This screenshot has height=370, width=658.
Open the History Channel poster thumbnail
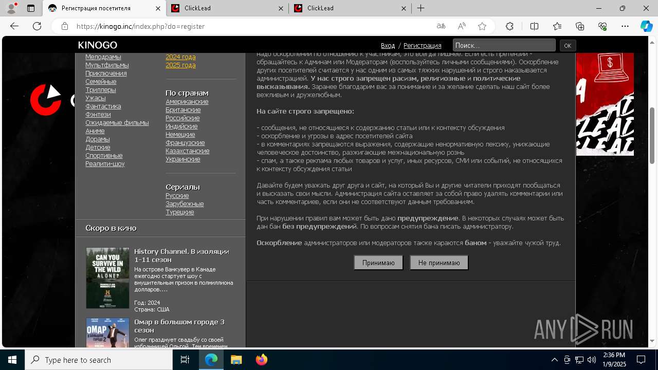(x=107, y=278)
